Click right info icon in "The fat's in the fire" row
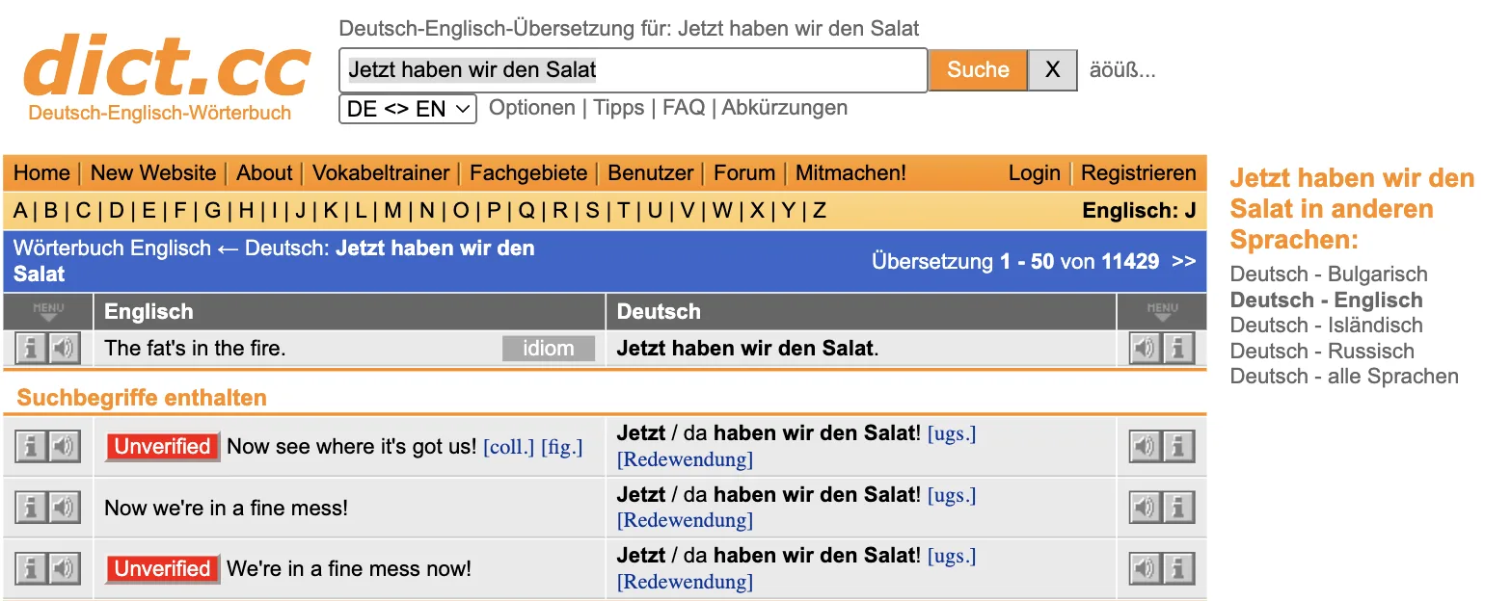This screenshot has width=1511, height=601. pos(1178,349)
